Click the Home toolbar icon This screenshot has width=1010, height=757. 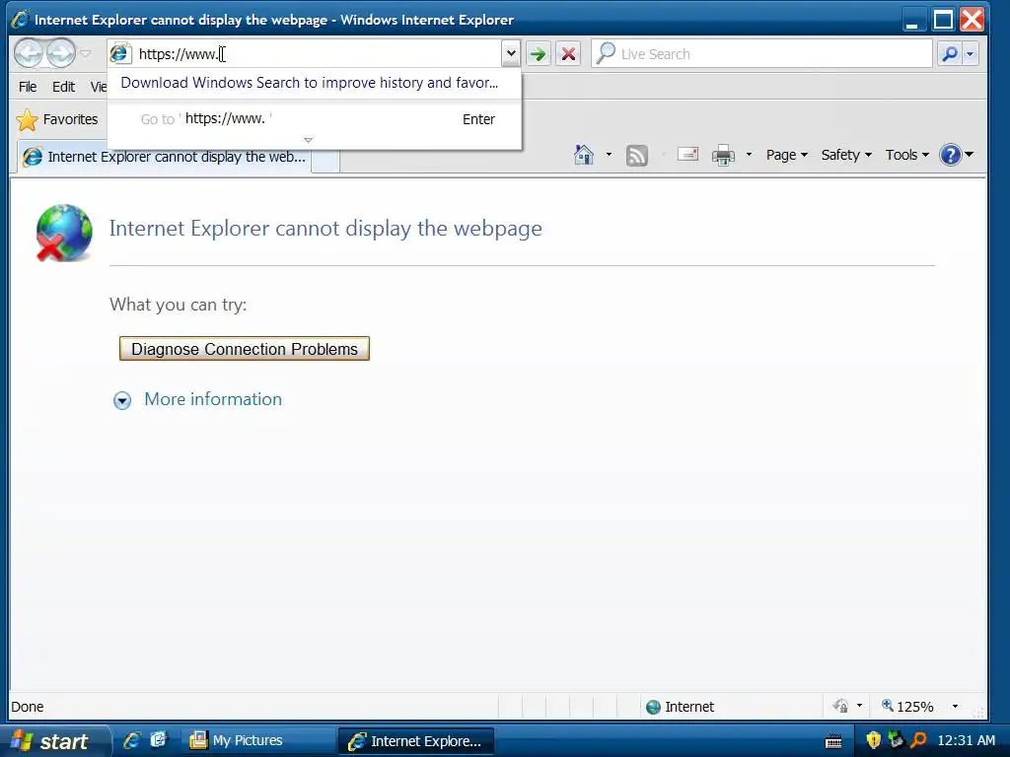pos(584,155)
